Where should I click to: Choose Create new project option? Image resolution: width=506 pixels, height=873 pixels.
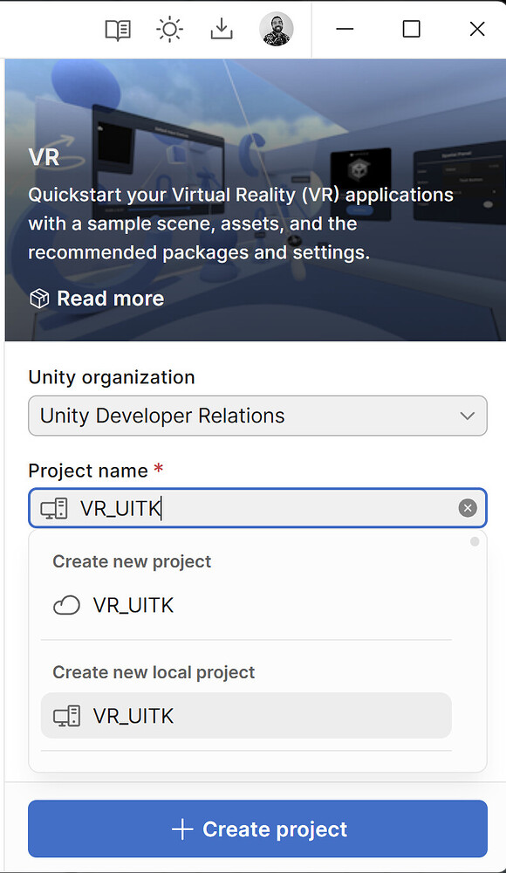[x=132, y=561]
